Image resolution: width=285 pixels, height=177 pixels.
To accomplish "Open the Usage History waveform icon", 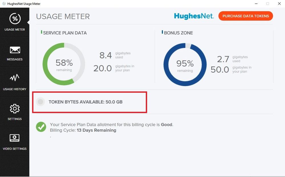I will [15, 78].
